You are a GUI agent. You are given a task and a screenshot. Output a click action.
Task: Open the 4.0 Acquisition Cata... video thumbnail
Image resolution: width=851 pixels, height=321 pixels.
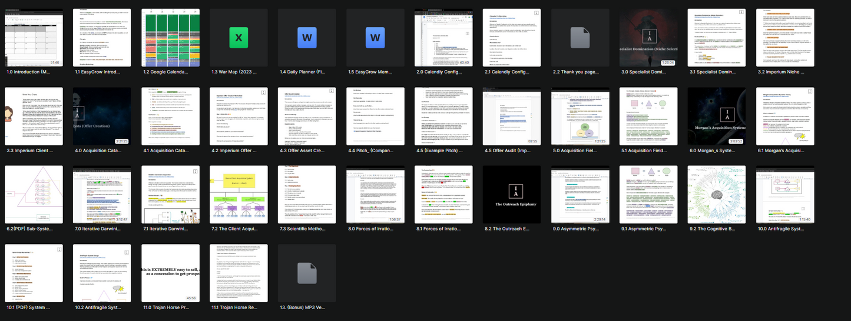[102, 116]
